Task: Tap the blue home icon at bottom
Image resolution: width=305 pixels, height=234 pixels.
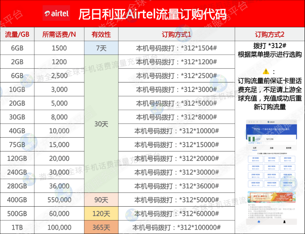Action: coord(259,222)
